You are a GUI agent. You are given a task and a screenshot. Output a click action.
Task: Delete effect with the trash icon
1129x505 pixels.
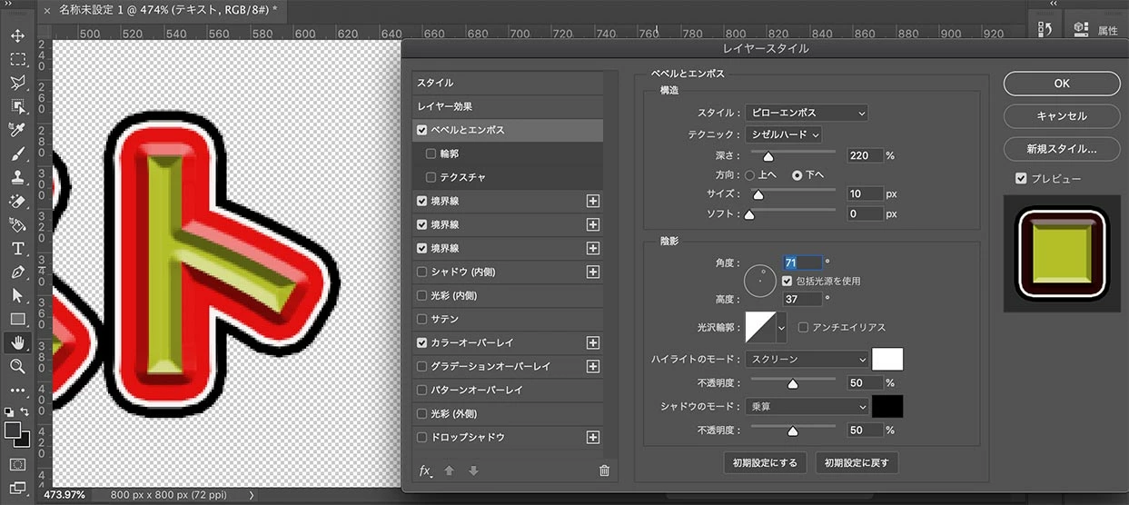pos(604,470)
